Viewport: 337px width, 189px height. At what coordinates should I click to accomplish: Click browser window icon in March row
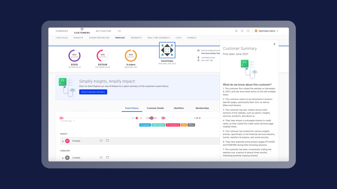[x=107, y=141]
